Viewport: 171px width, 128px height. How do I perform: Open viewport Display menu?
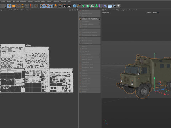point(118,10)
